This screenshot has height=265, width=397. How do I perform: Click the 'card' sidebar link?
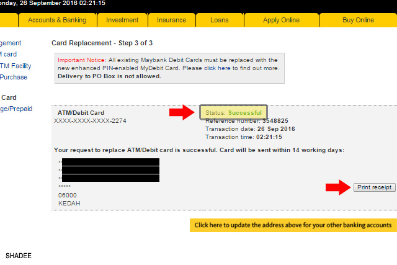pos(8,54)
